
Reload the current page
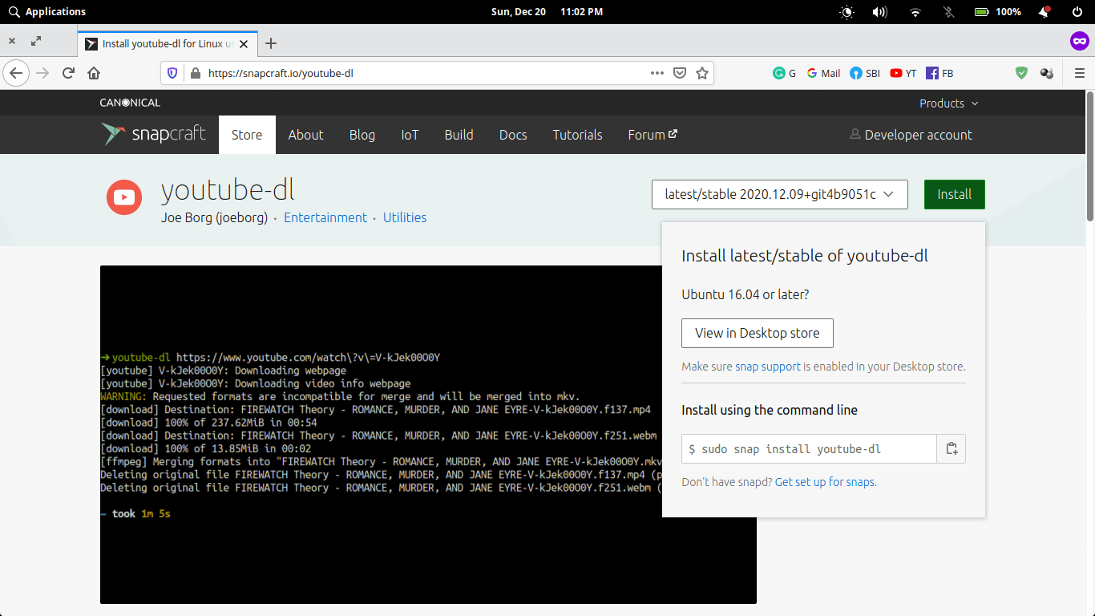click(x=68, y=73)
